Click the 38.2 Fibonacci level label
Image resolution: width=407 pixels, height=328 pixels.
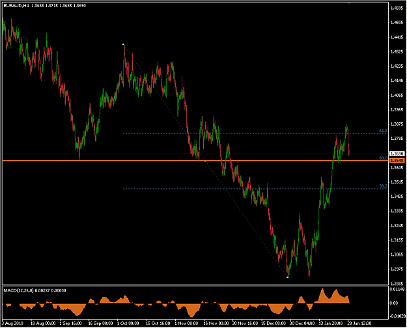384,186
